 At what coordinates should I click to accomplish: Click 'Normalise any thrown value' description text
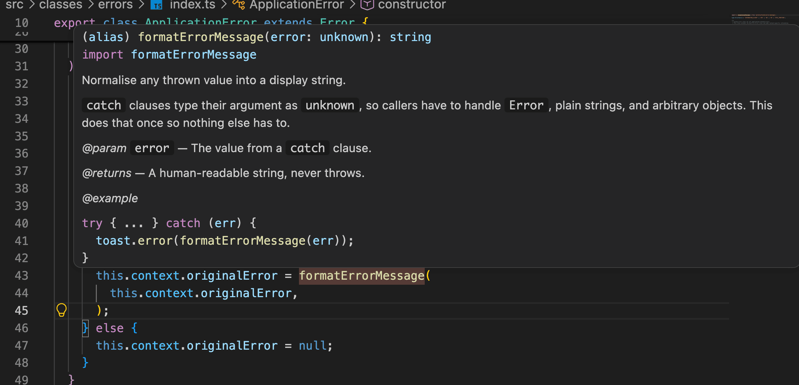pos(214,80)
